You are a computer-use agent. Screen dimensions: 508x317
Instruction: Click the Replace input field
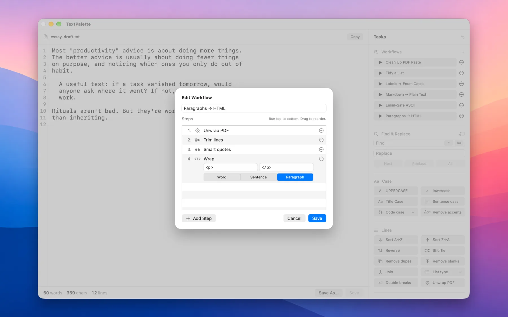pos(419,153)
